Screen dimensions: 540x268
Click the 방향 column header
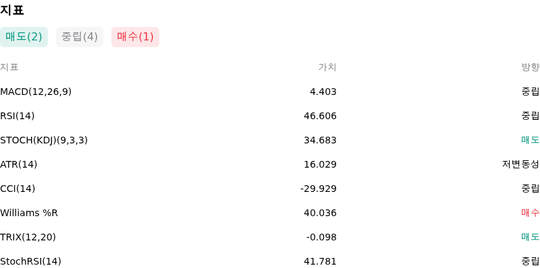pos(531,67)
